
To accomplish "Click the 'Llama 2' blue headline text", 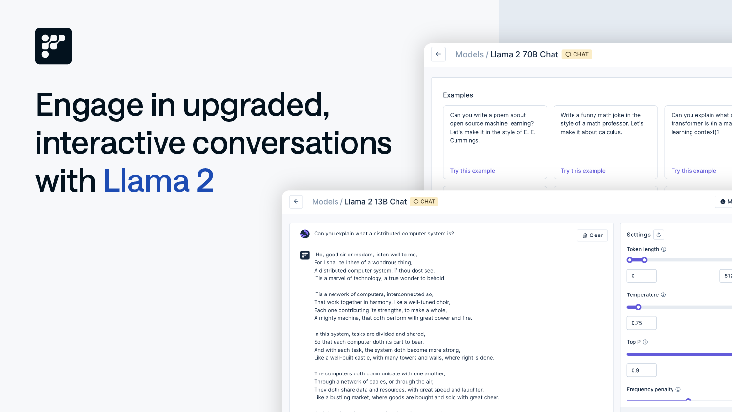I will click(158, 181).
